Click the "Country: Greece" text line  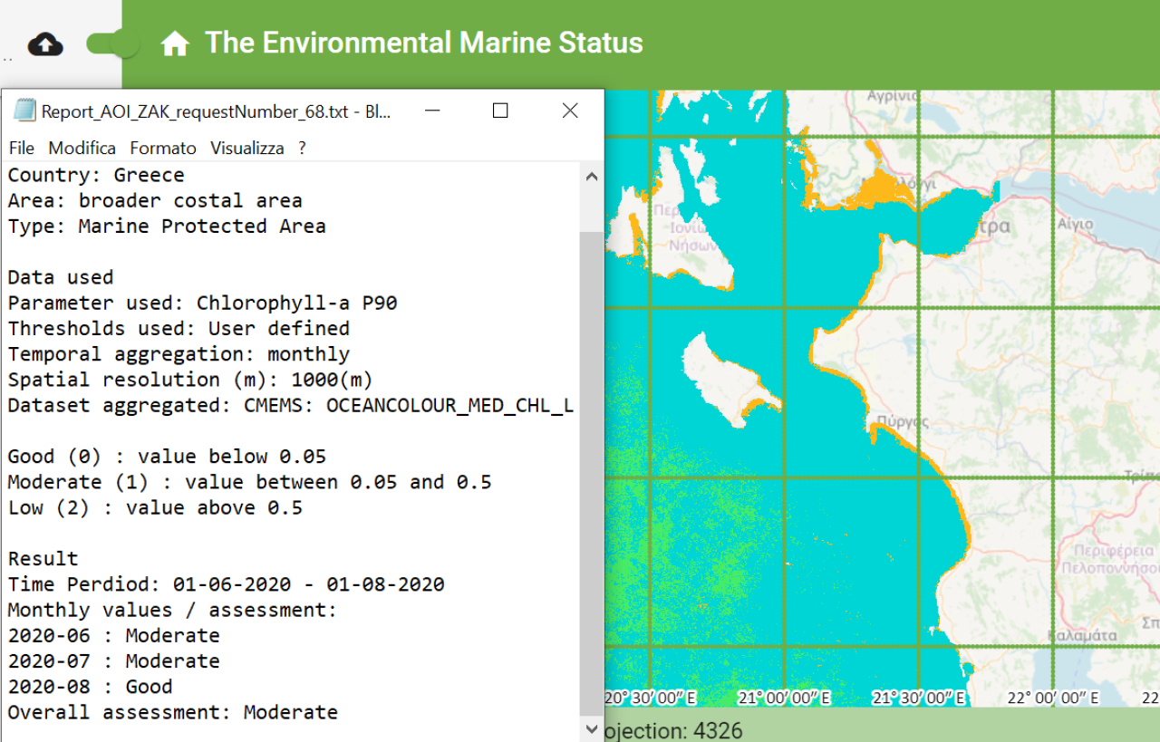(96, 175)
